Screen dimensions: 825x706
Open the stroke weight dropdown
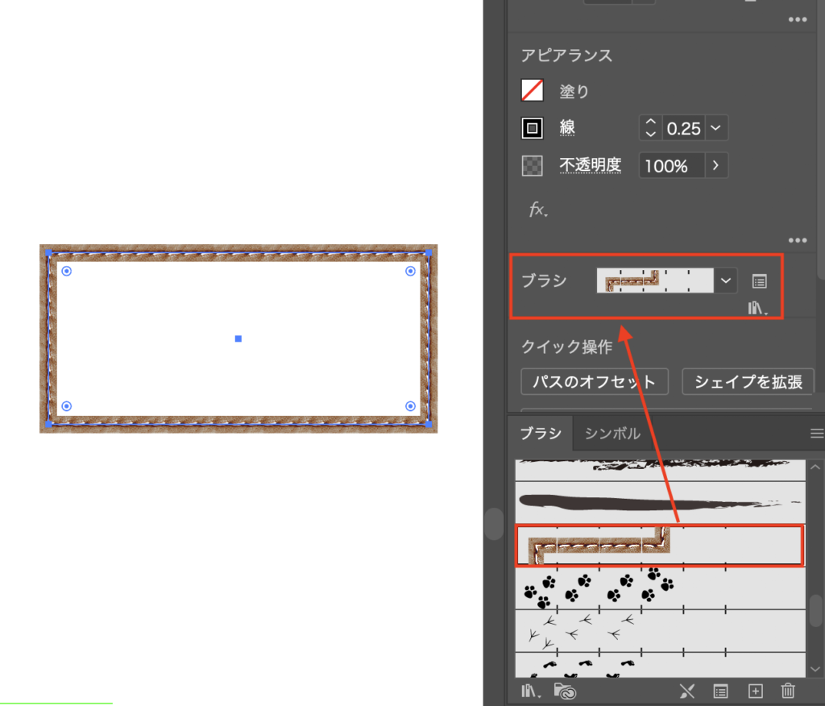[716, 128]
